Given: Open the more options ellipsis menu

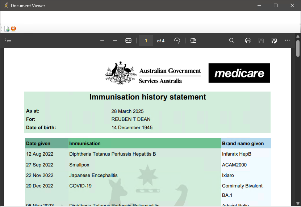Looking at the screenshot, I should (287, 41).
